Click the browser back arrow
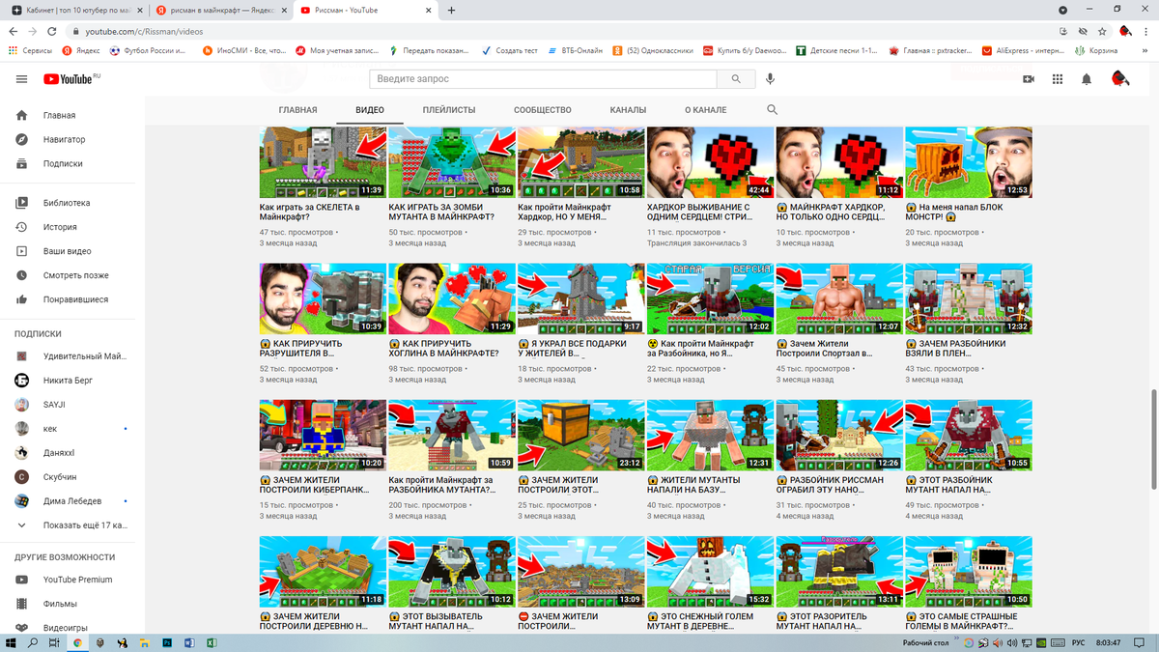 coord(12,31)
